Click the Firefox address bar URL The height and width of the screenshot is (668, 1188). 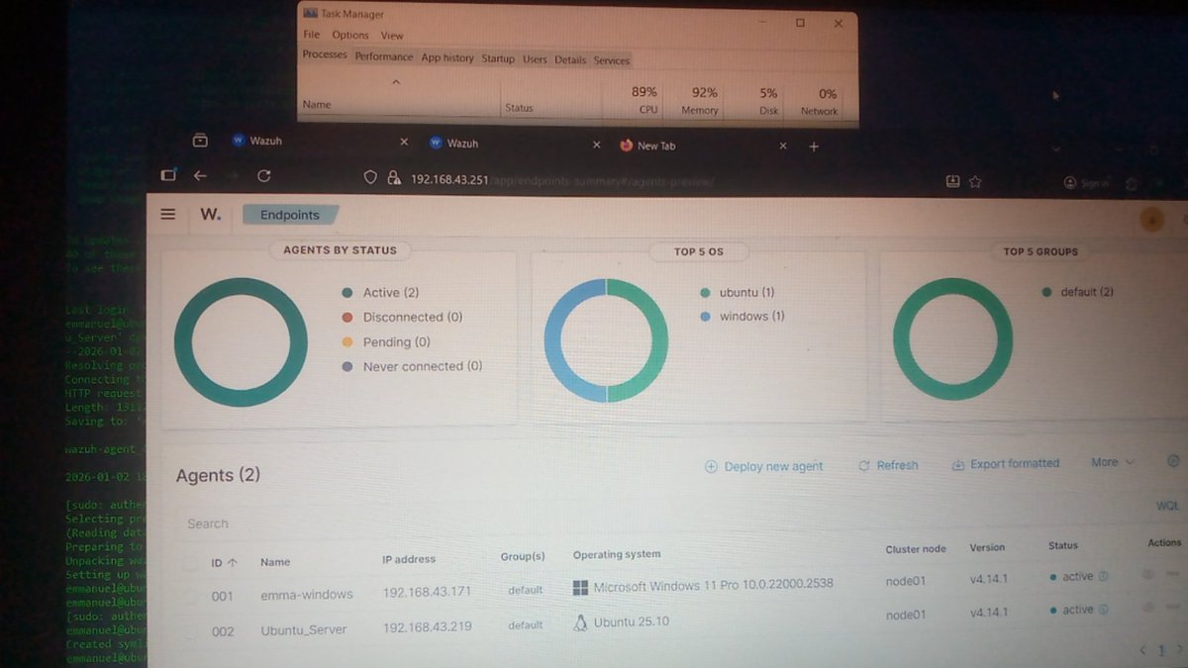pos(562,180)
